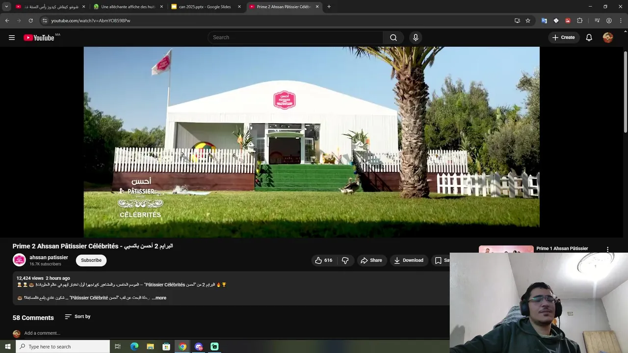Launch Microsoft Edge from taskbar

(134, 347)
